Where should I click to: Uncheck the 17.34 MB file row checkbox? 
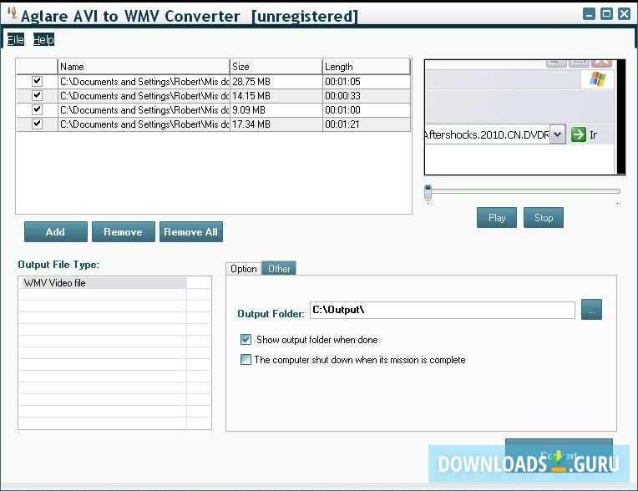(x=37, y=124)
